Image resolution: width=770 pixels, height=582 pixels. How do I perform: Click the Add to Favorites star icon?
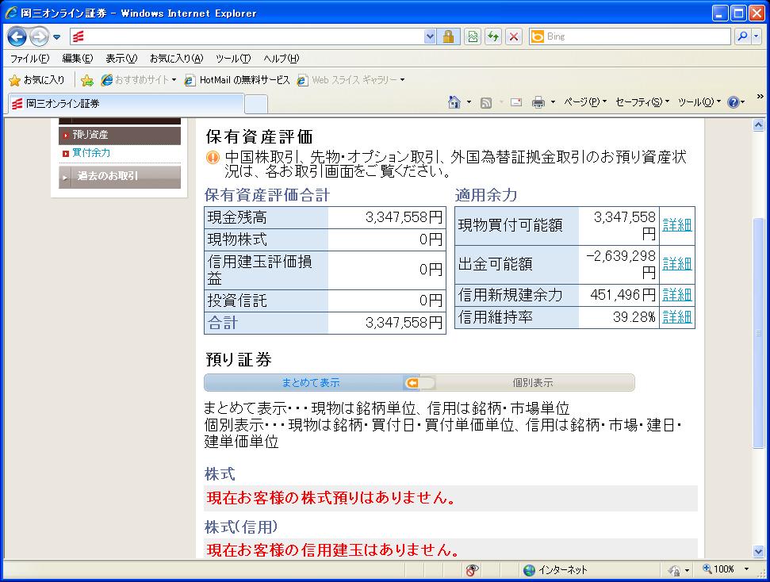pyautogui.click(x=87, y=80)
